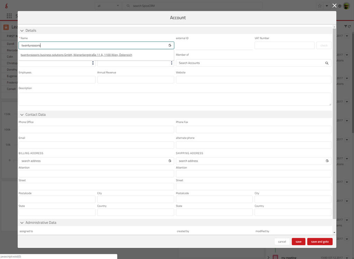
Task: Click the magnifier icon in Search Accounts field
Action: [327, 63]
